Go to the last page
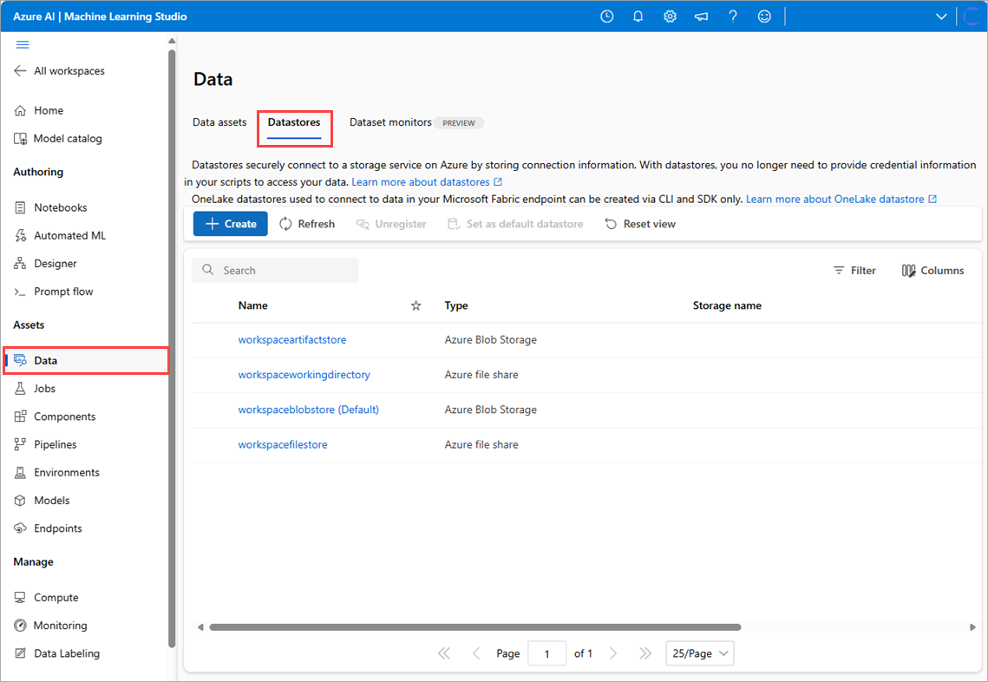Viewport: 988px width, 682px height. [644, 653]
